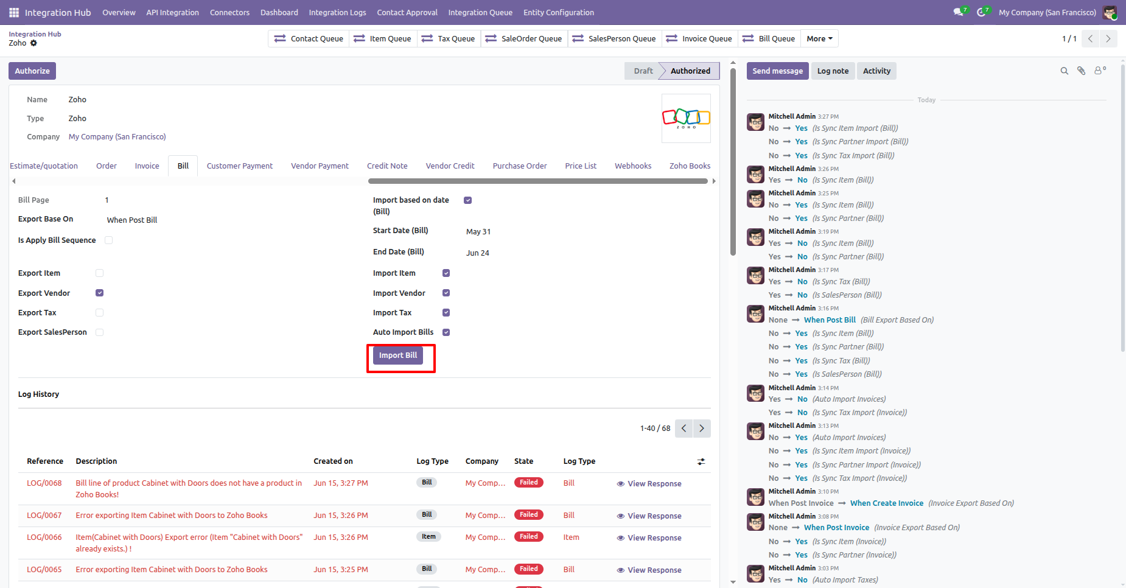The image size is (1126, 588).
Task: Open the Invoice Queue
Action: coord(699,38)
